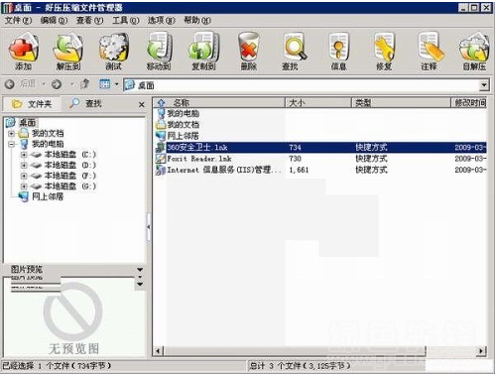Click the 自解压 (Self-extract) toolbar icon

(474, 48)
